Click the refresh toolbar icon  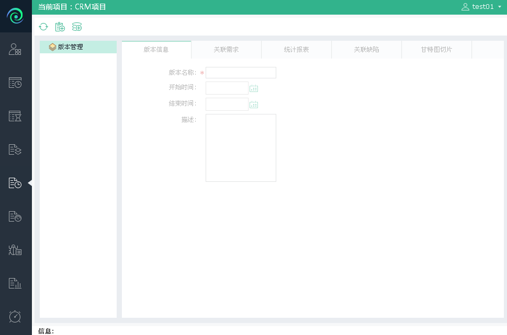[43, 27]
